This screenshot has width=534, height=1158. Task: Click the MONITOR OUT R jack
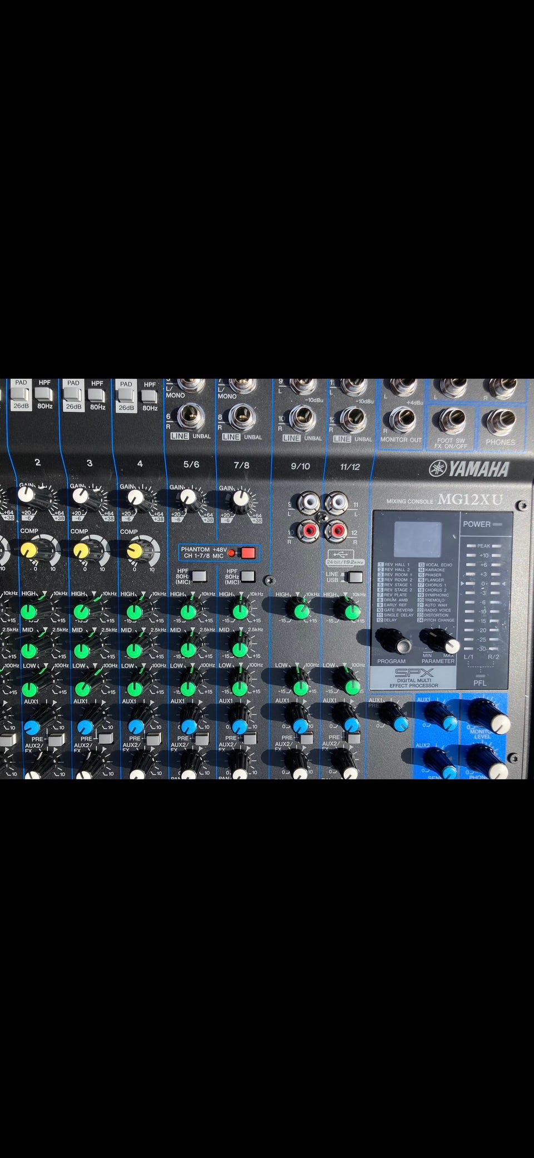402,420
